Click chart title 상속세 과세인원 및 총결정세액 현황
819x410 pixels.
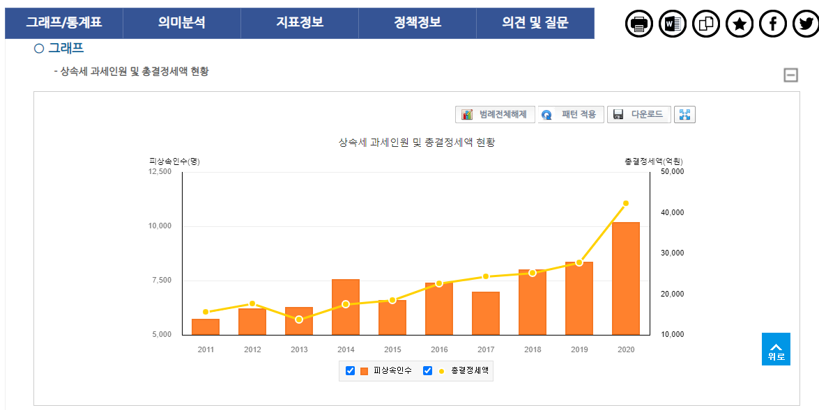pyautogui.click(x=417, y=143)
